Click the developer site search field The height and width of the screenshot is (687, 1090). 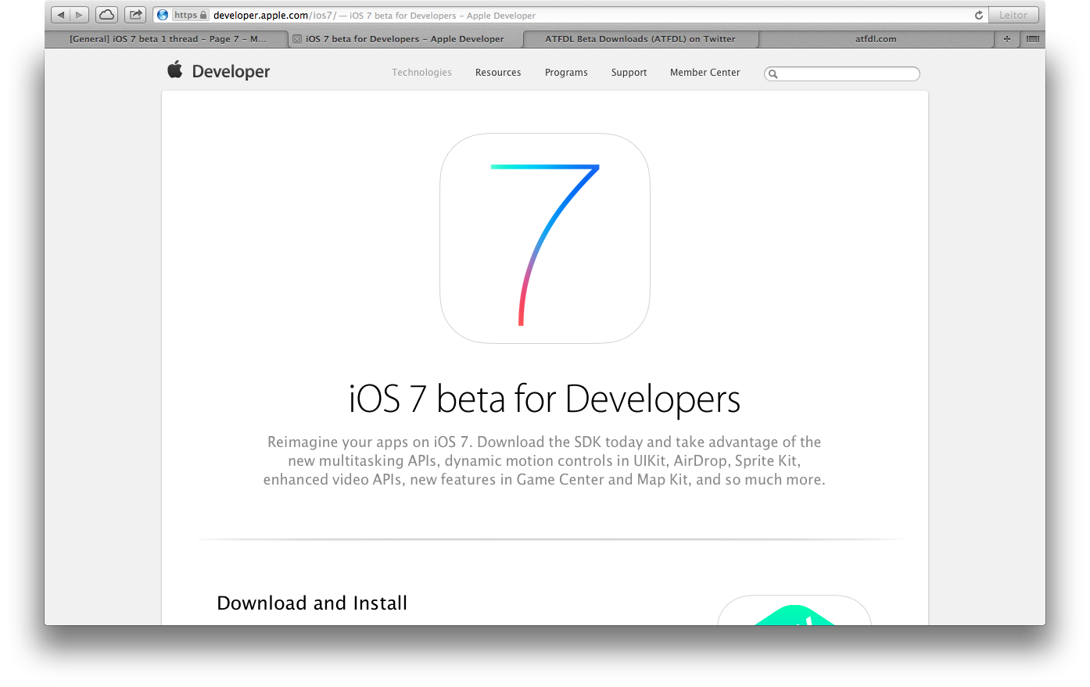click(842, 73)
